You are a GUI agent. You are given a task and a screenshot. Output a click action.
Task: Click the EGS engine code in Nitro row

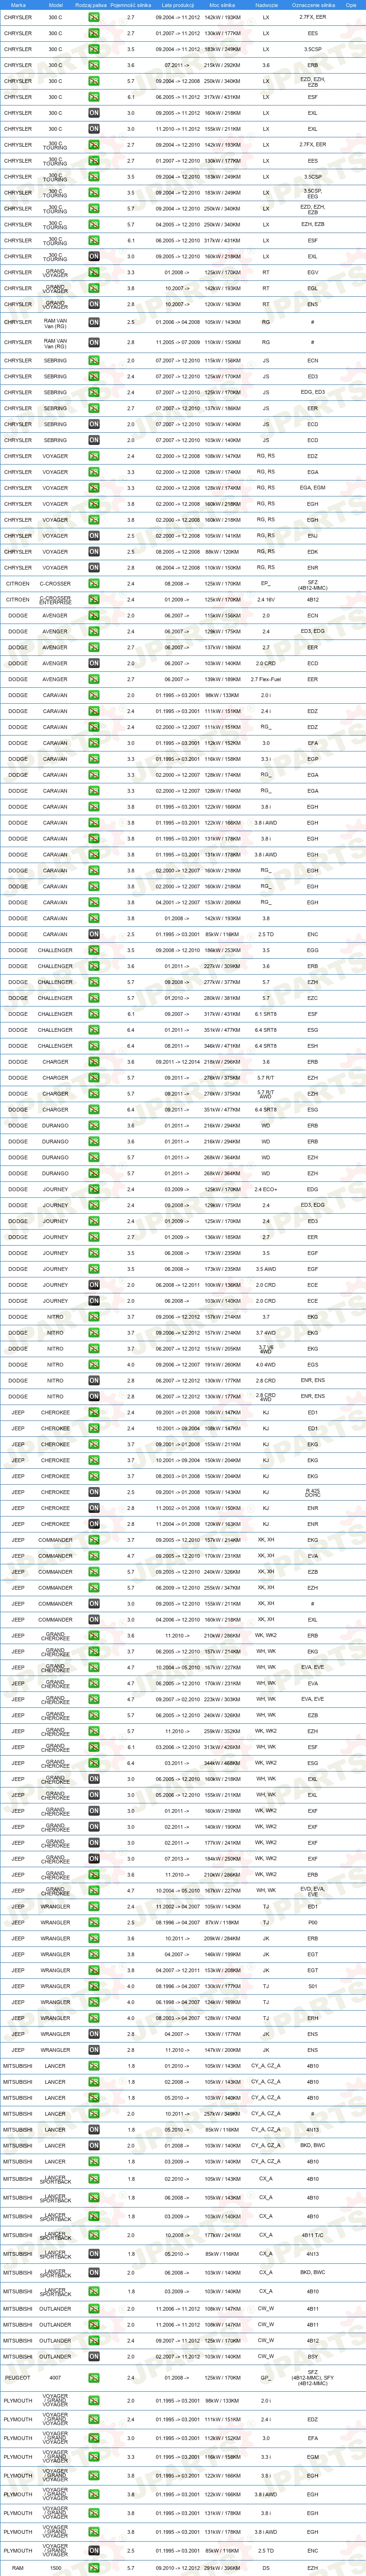click(x=313, y=1365)
